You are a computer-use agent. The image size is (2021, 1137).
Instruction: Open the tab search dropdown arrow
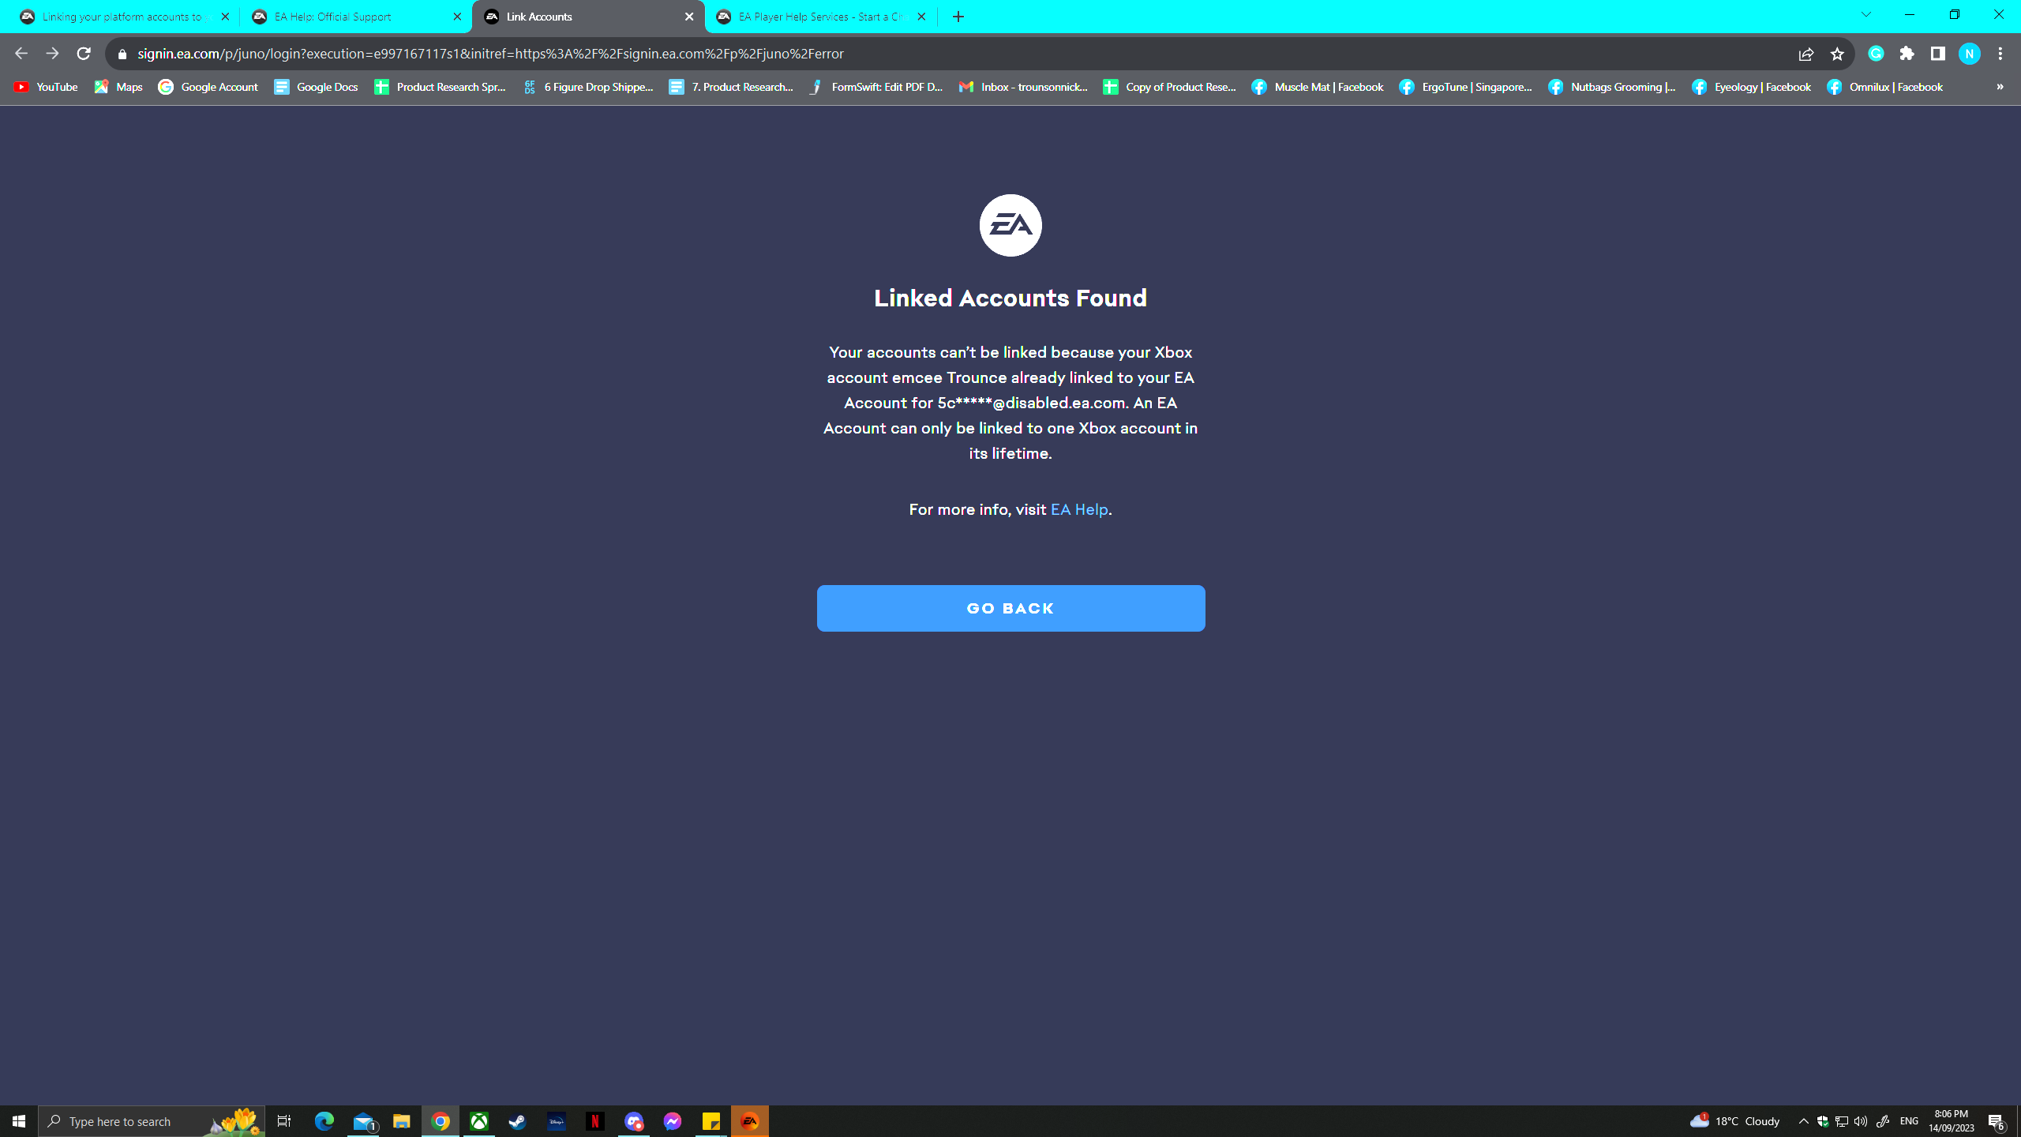click(1866, 15)
